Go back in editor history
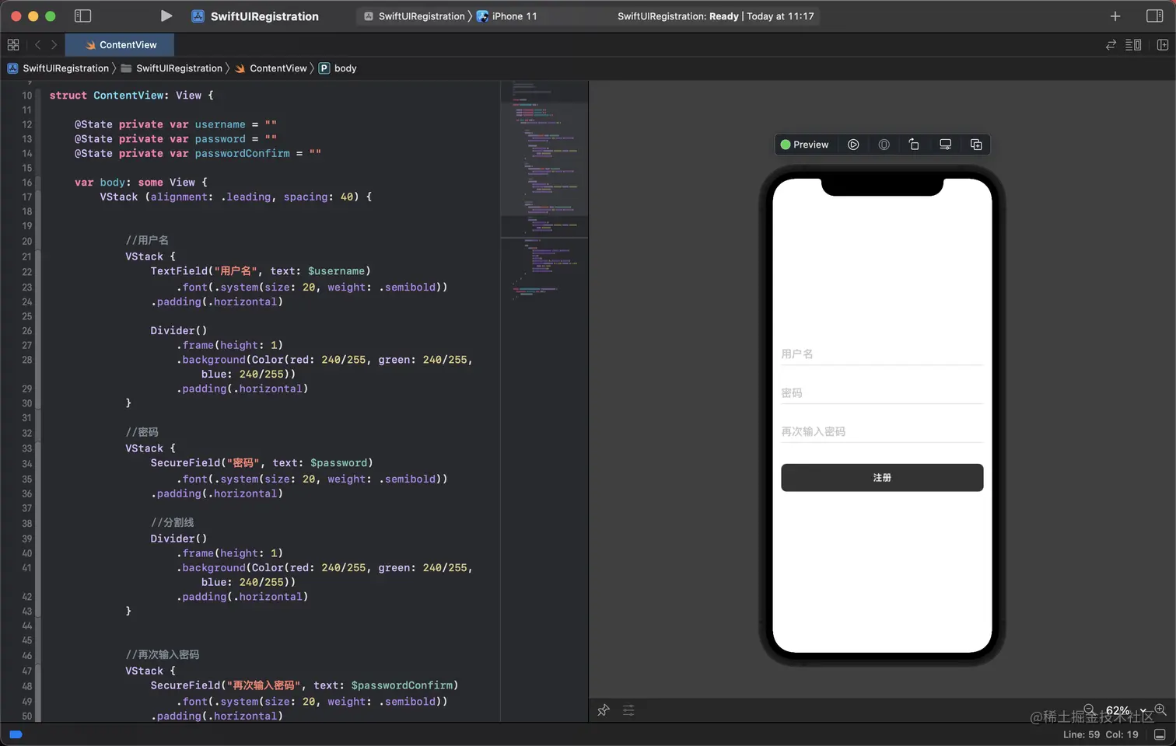1176x746 pixels. pyautogui.click(x=37, y=45)
